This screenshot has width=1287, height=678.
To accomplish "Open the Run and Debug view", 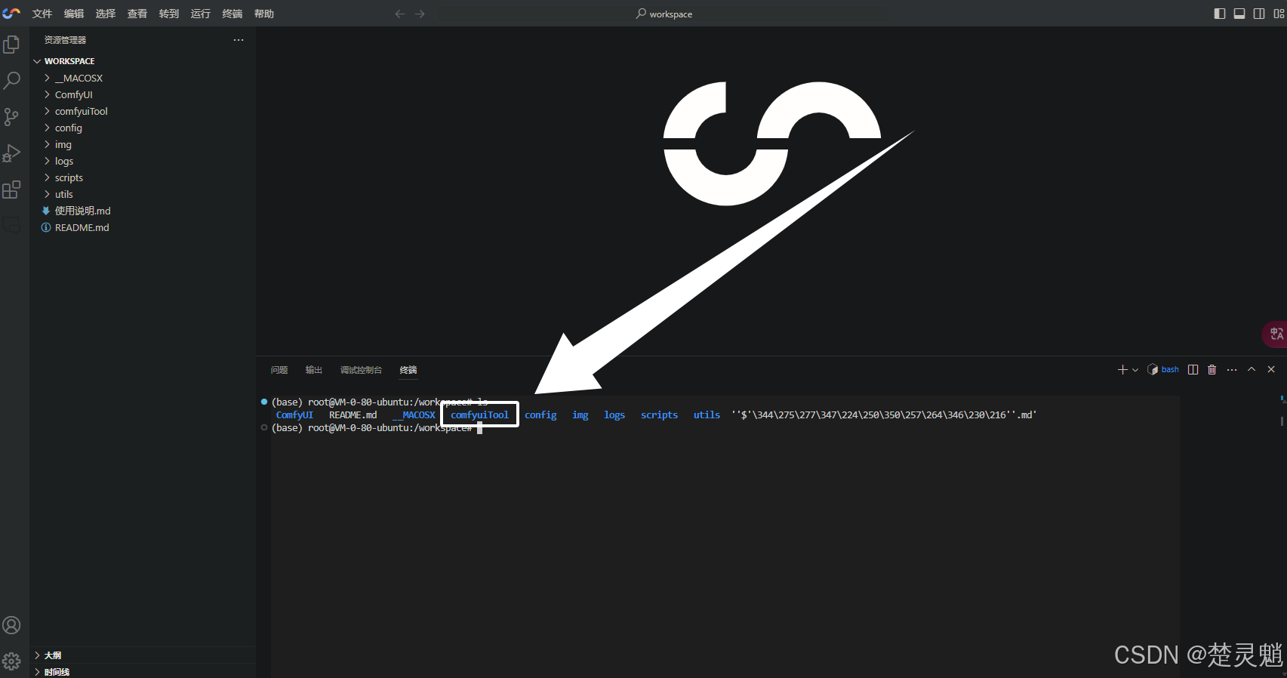I will coord(11,153).
